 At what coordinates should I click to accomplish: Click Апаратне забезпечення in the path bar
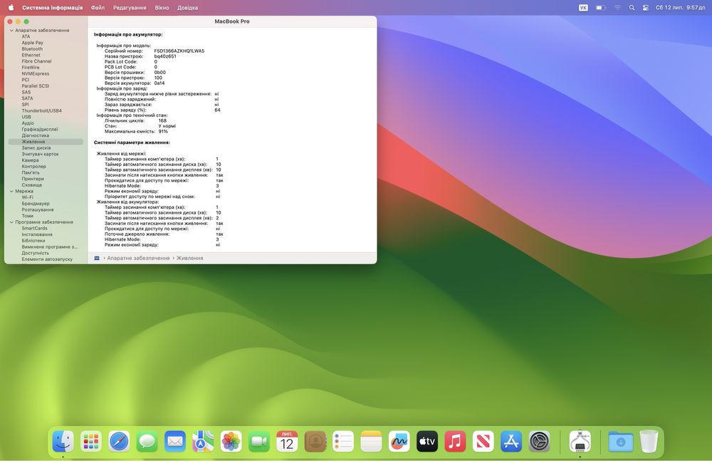coord(138,258)
